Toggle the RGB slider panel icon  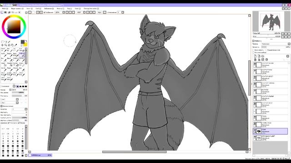tap(5, 12)
